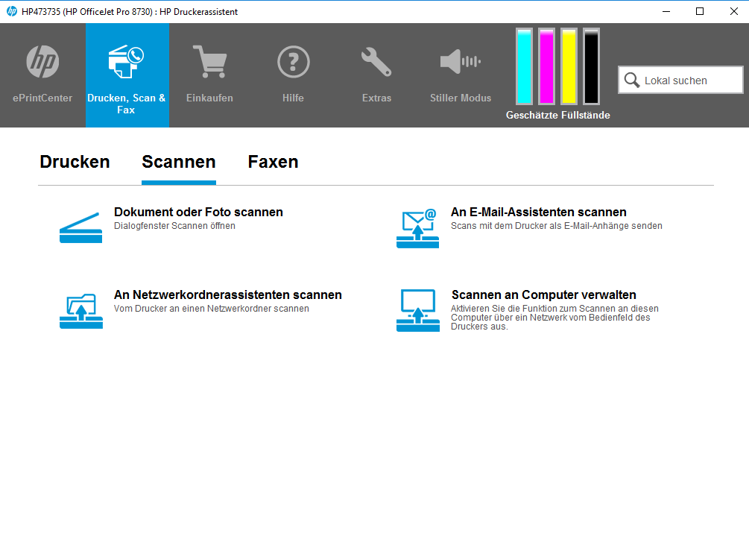Click the Hilfe question mark icon
Viewport: 749px width, 551px height.
[294, 62]
